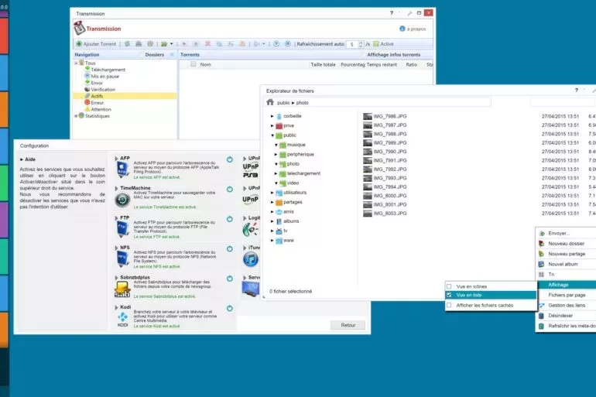This screenshot has height=397, width=596.
Task: Tick the select-all checkbox beside Nom column
Action: pos(194,64)
